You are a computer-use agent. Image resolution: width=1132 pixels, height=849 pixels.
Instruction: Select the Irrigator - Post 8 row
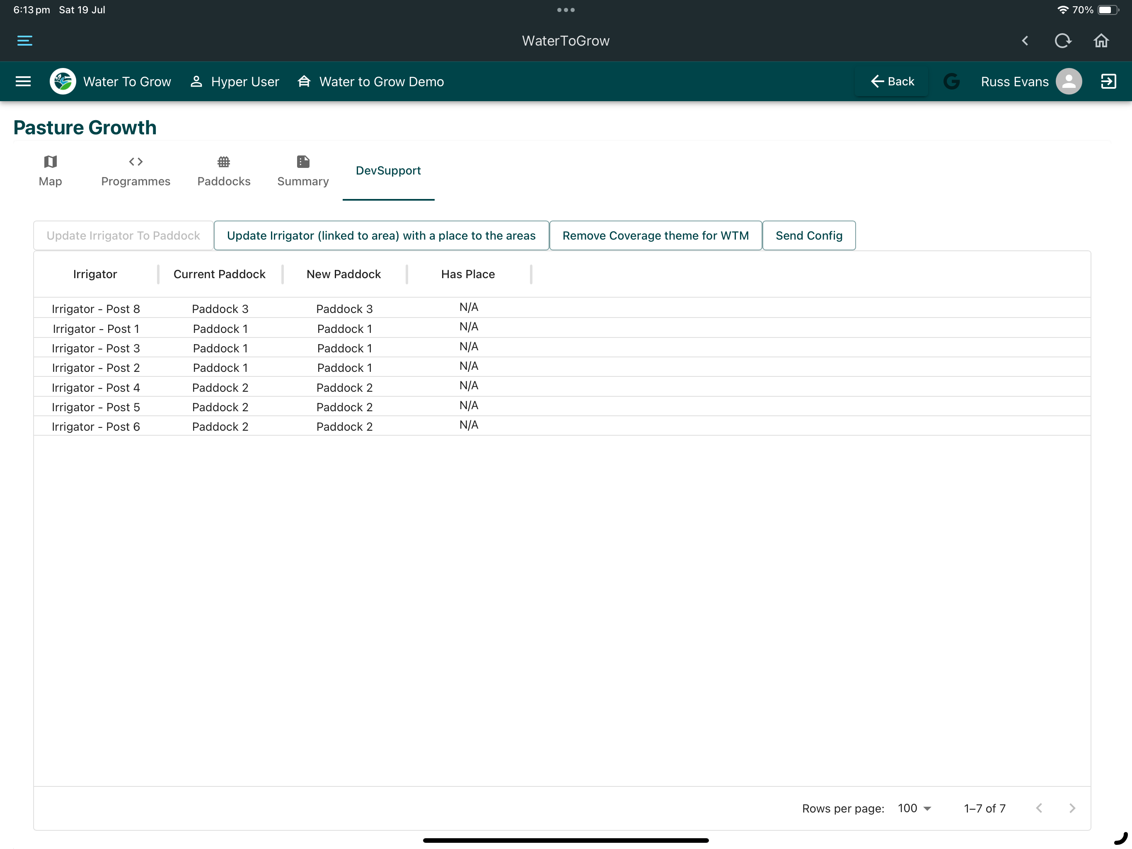pos(562,308)
